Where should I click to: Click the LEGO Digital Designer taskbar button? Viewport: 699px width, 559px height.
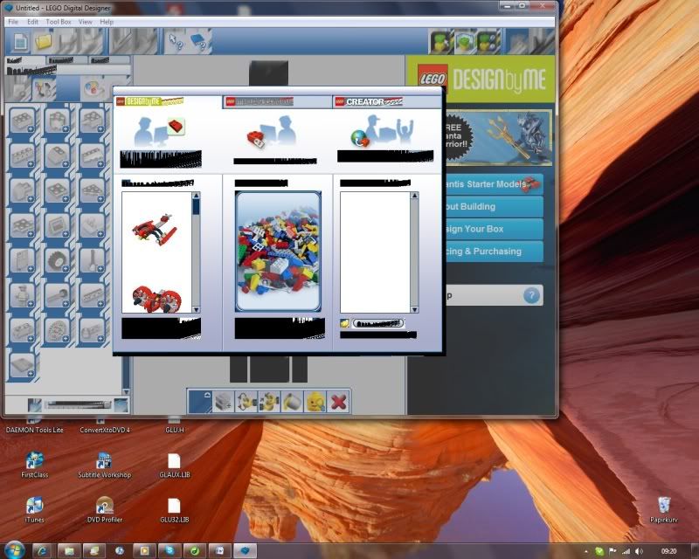(245, 551)
